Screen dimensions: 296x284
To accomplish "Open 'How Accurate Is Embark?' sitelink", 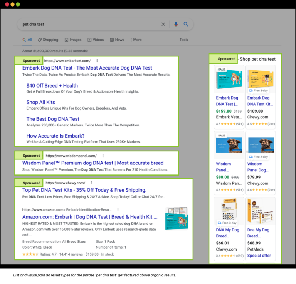I will pyautogui.click(x=55, y=136).
